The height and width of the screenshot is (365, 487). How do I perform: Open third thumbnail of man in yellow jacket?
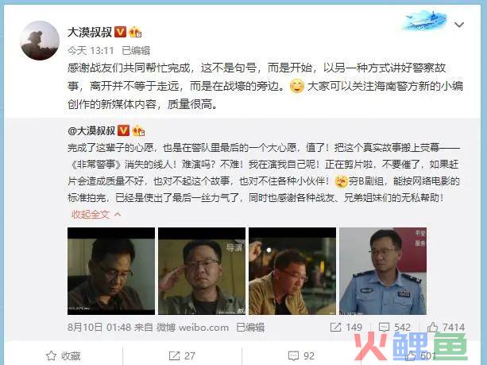[x=292, y=271]
